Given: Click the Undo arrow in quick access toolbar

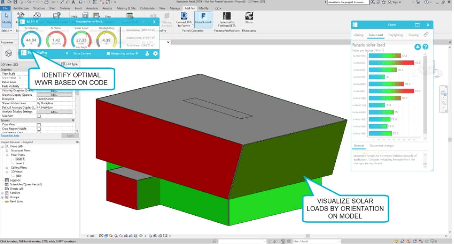Looking at the screenshot, I should pos(29,2).
